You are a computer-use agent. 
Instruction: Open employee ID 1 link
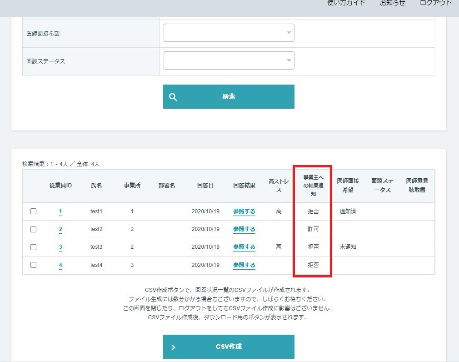point(60,211)
